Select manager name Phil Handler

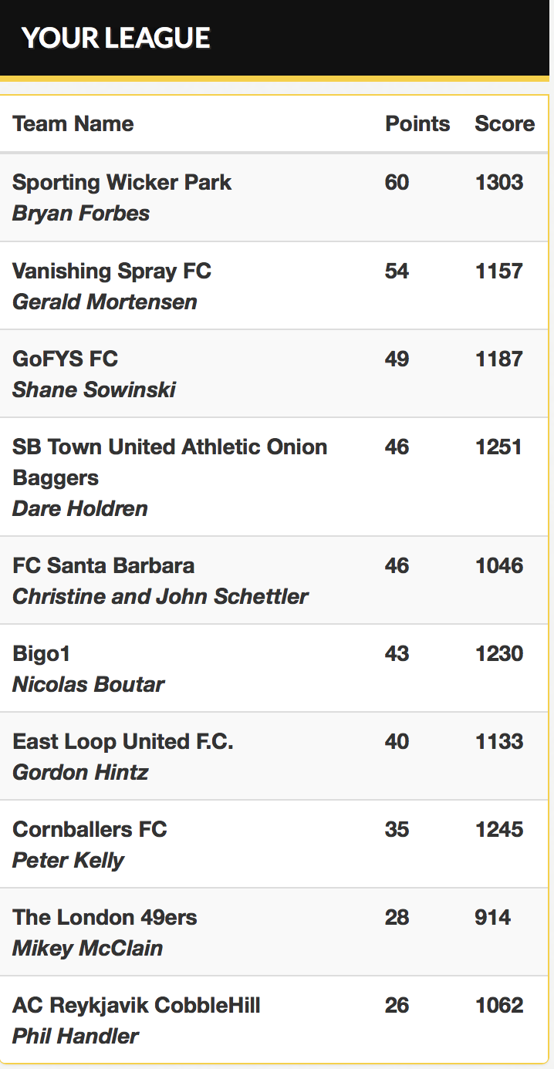click(76, 1036)
